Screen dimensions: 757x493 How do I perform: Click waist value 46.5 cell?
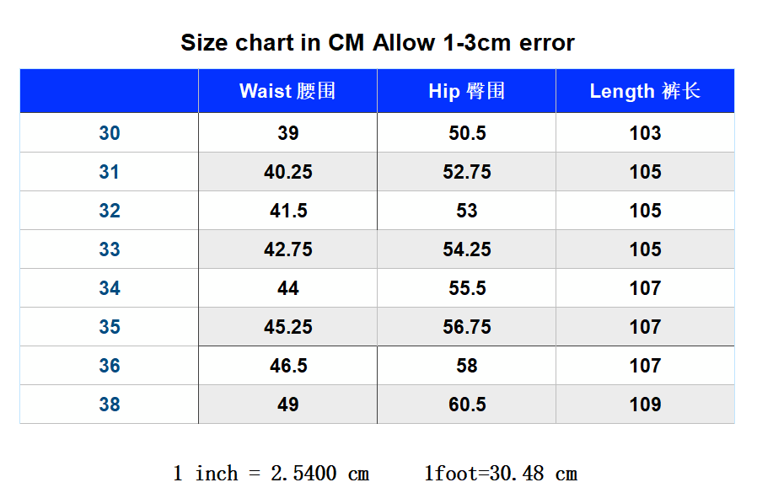click(287, 366)
